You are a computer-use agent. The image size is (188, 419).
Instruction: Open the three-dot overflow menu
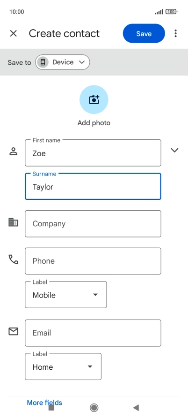click(x=175, y=33)
